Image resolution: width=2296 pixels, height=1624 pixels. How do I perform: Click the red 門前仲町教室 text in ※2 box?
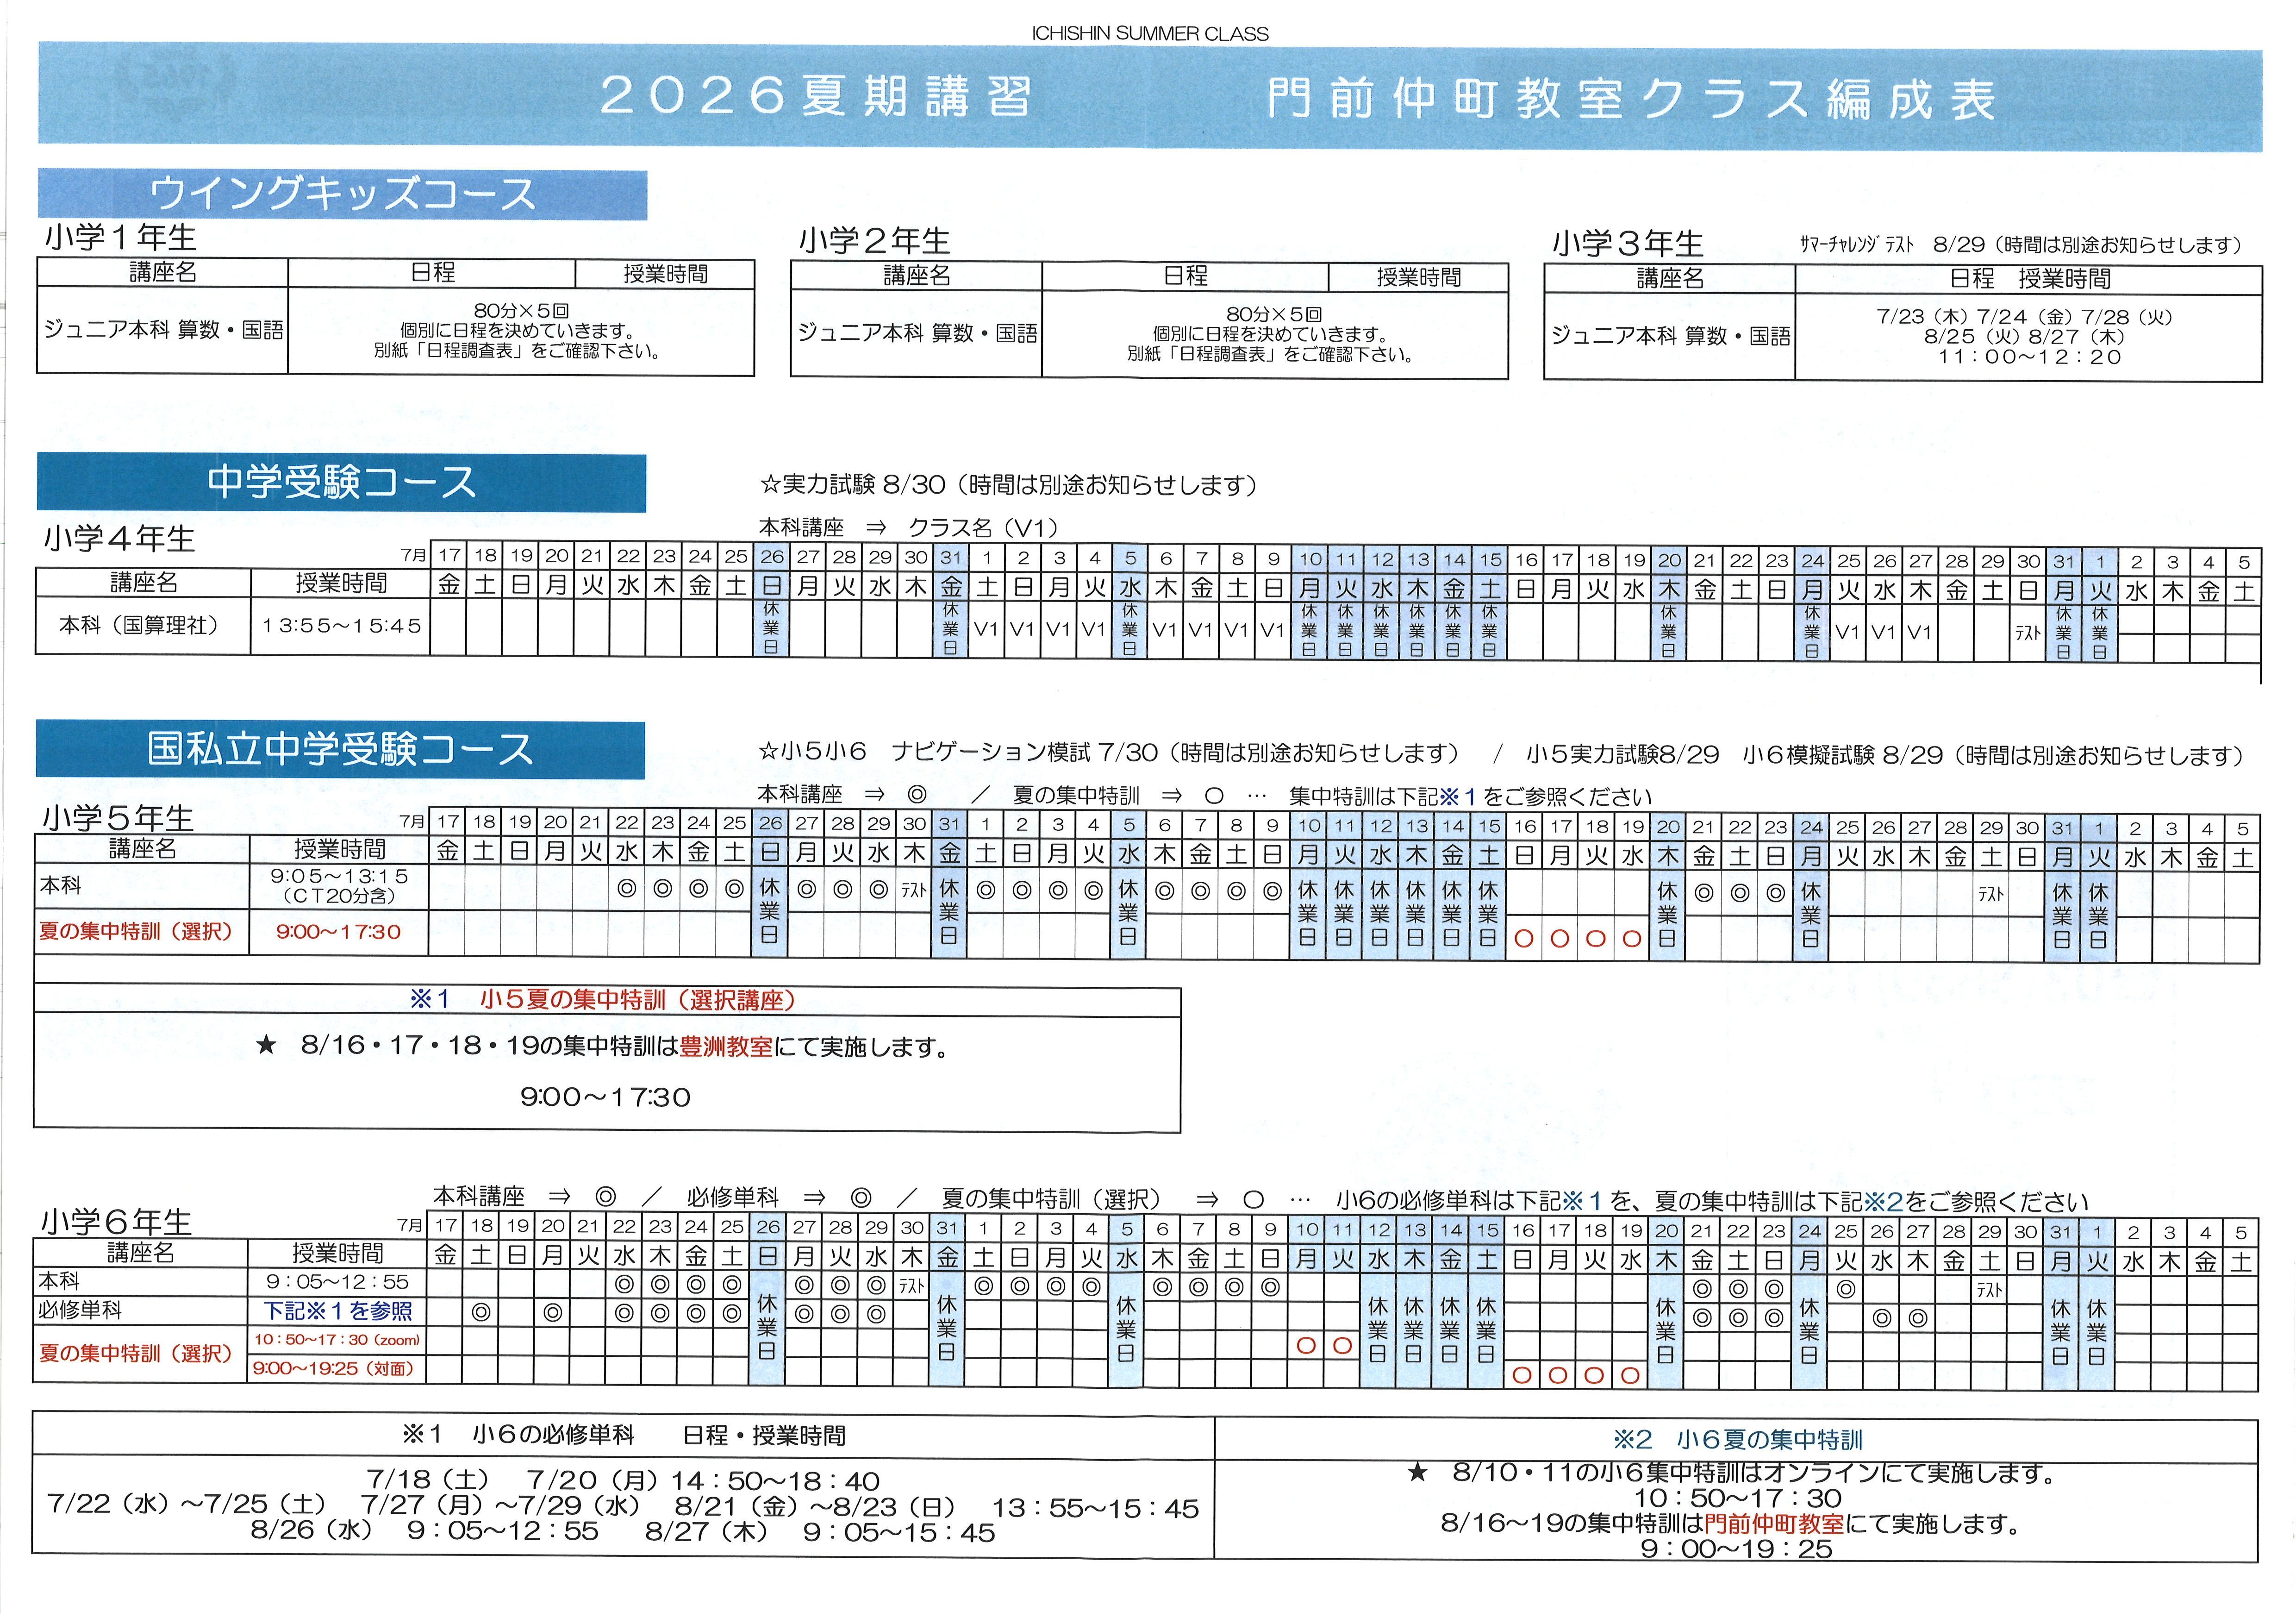click(1774, 1525)
